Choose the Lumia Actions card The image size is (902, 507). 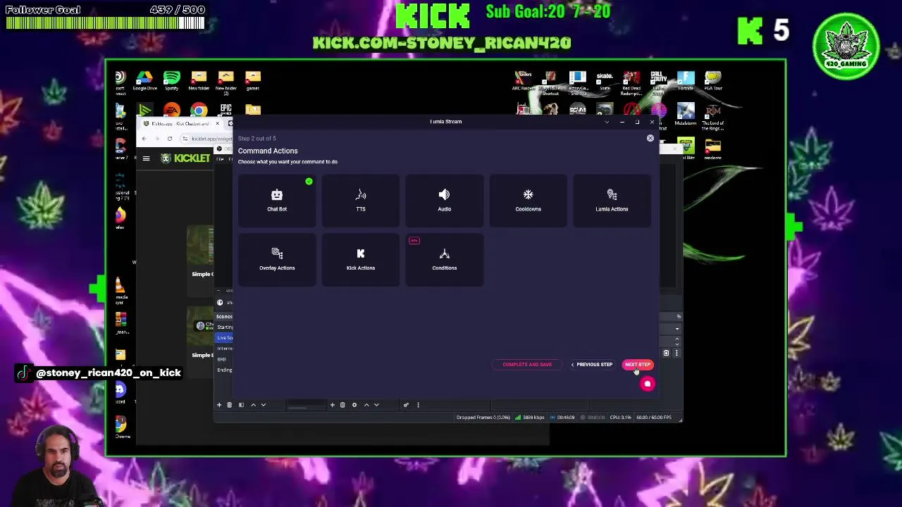(x=612, y=201)
